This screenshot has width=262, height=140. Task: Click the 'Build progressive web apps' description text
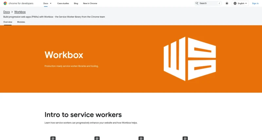click(54, 17)
